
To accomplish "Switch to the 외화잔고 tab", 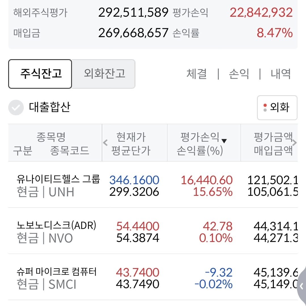I will pos(104,74).
